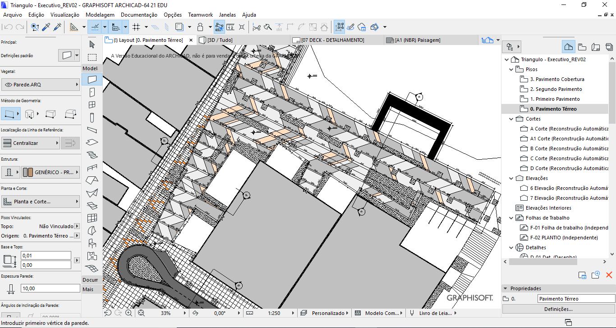Collapse the Cortes tree node
616x328 pixels.
click(x=511, y=119)
